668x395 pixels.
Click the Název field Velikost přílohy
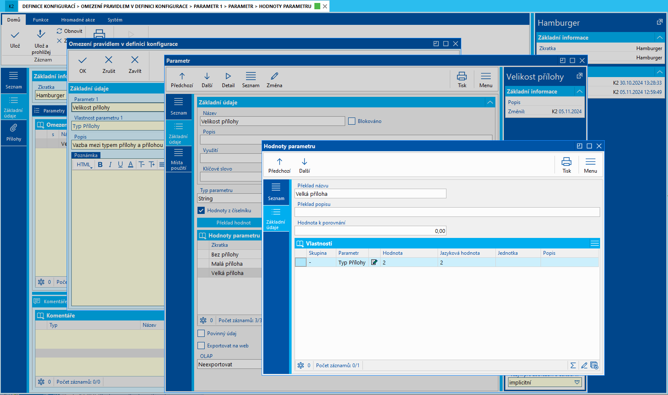pyautogui.click(x=273, y=121)
